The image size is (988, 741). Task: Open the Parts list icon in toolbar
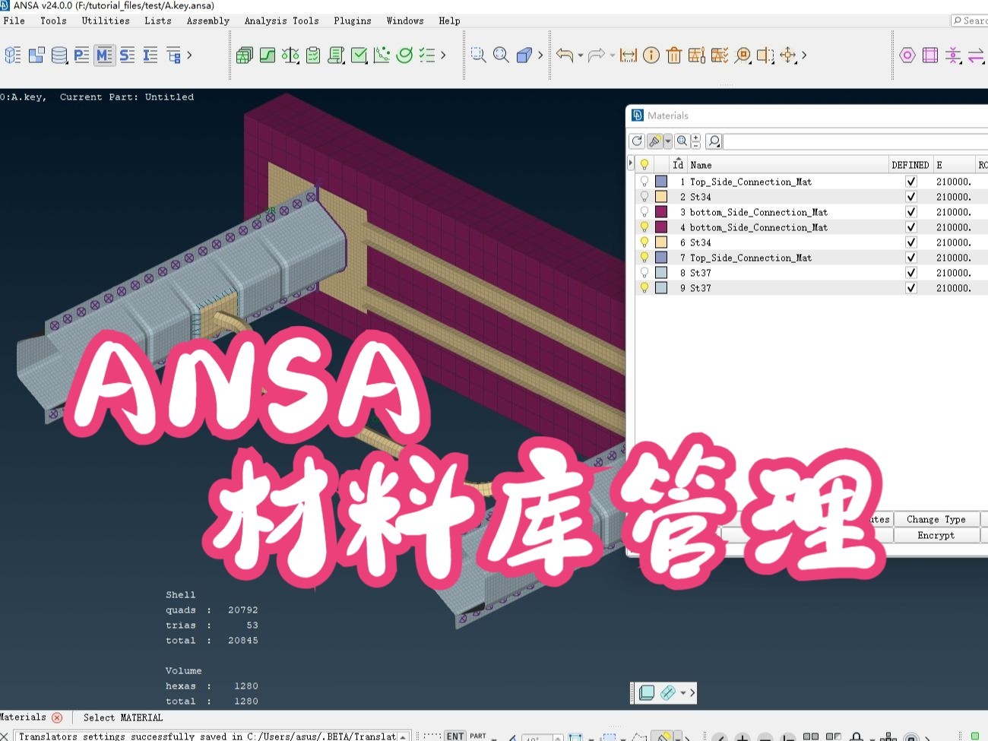click(13, 55)
